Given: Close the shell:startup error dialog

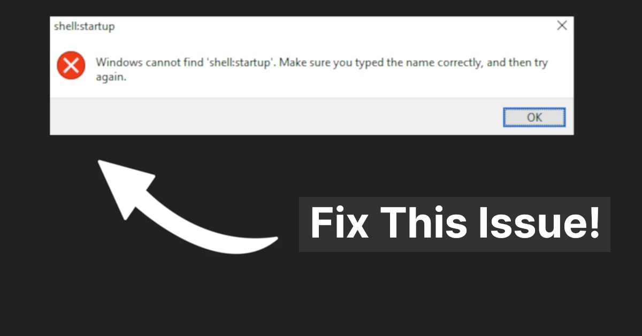Looking at the screenshot, I should pos(562,25).
